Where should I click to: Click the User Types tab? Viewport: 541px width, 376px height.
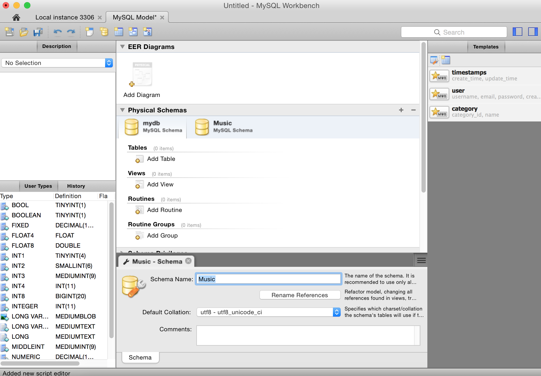click(x=39, y=186)
